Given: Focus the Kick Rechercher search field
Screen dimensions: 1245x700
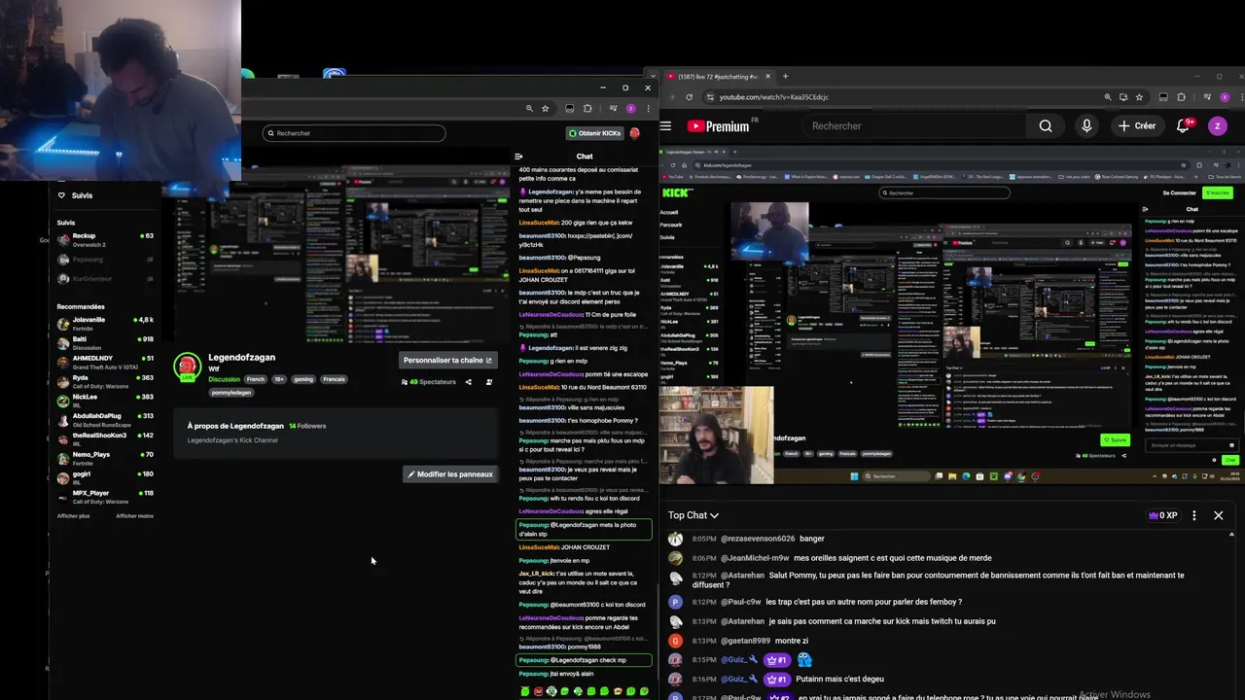Looking at the screenshot, I should tap(354, 133).
